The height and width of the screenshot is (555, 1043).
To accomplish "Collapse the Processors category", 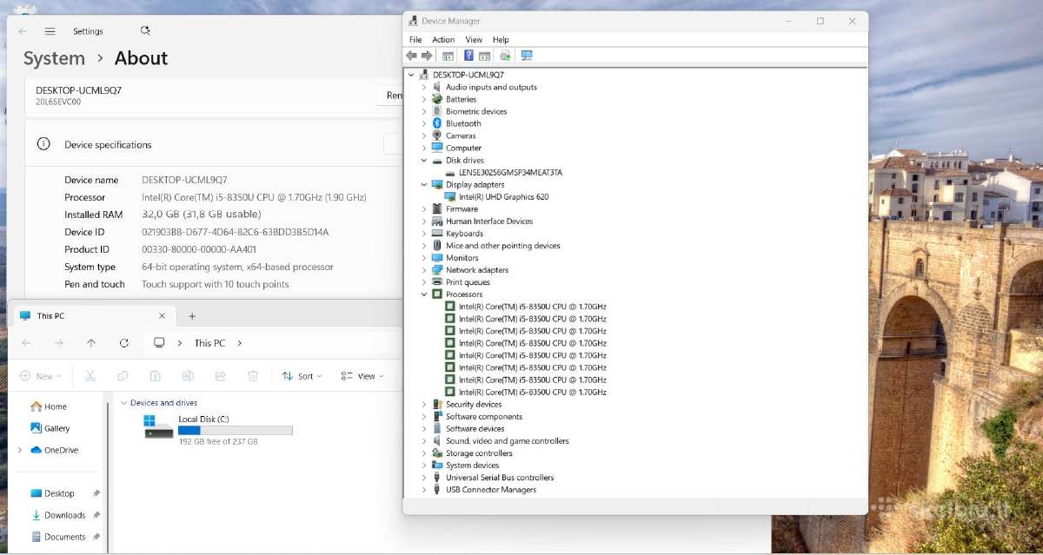I will click(424, 294).
